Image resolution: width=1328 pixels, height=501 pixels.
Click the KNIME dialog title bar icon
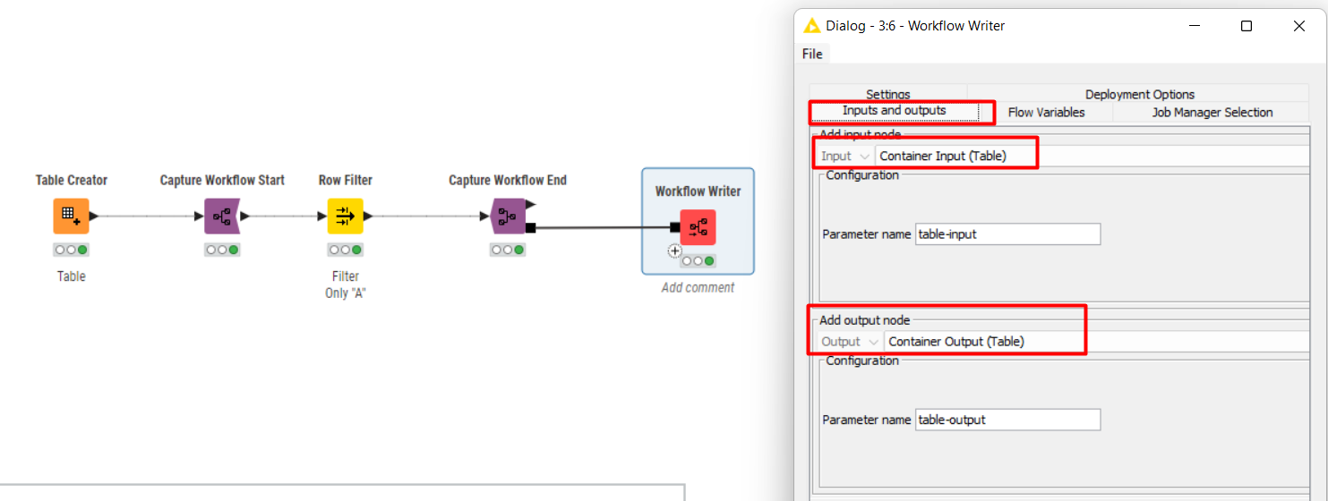[x=812, y=26]
